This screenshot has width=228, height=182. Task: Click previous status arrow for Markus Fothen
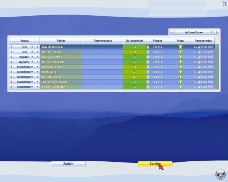11,57
